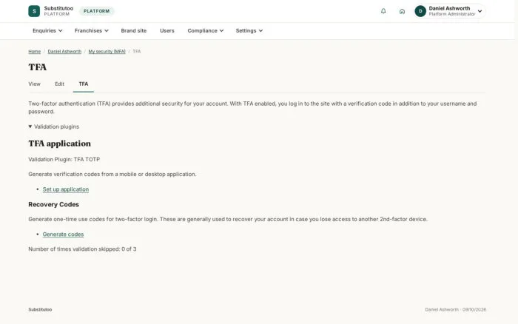Switch to the View tab
This screenshot has height=324, width=518.
[x=34, y=84]
